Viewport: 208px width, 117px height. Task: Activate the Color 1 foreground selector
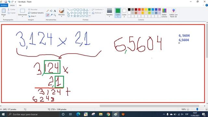[x=118, y=13]
